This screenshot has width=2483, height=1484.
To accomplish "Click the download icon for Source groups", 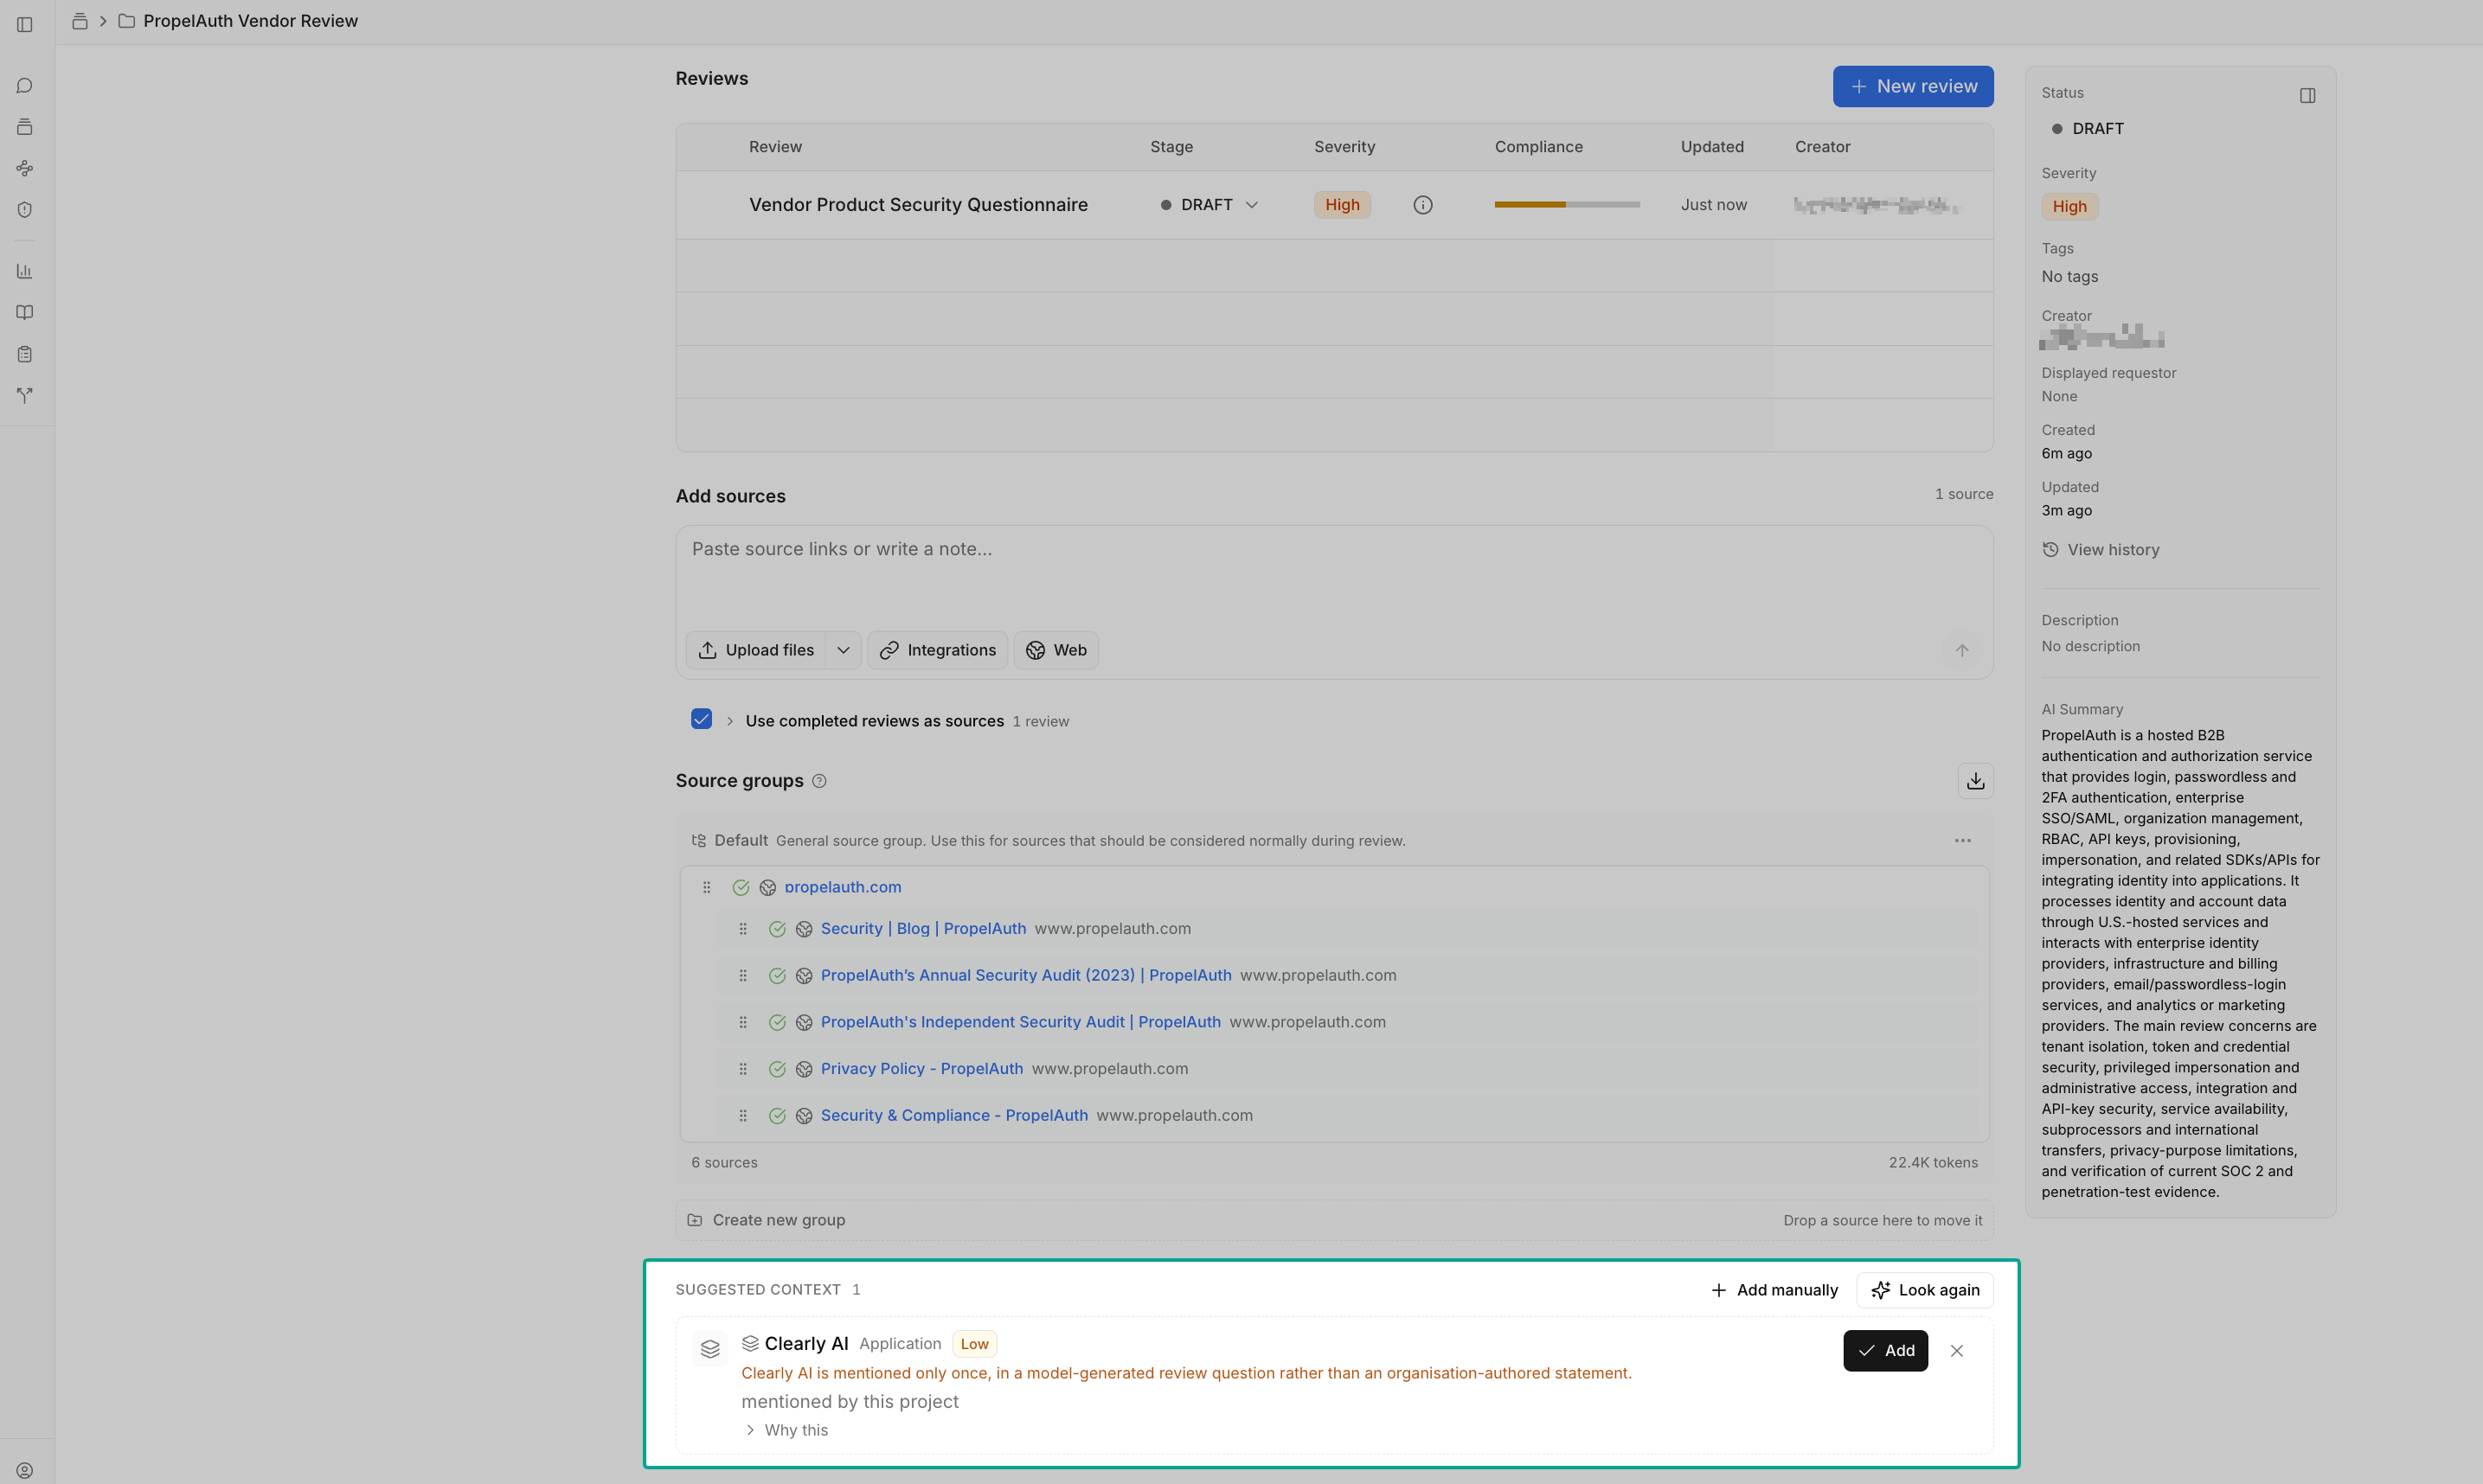I will point(1975,781).
